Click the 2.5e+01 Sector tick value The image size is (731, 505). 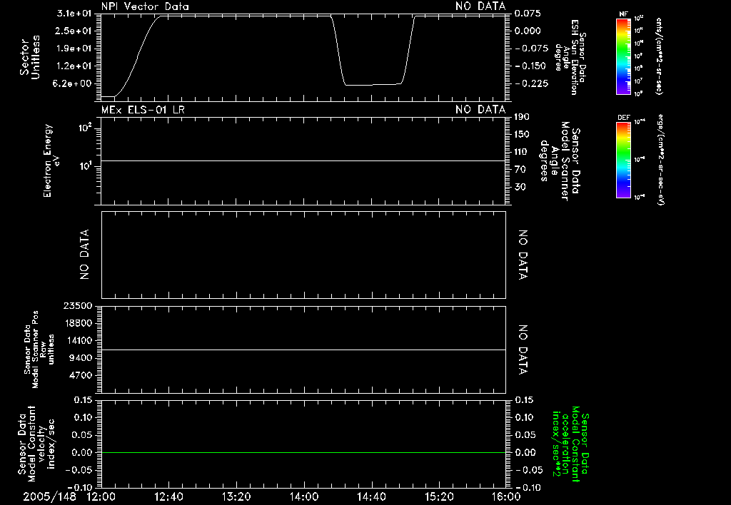74,31
